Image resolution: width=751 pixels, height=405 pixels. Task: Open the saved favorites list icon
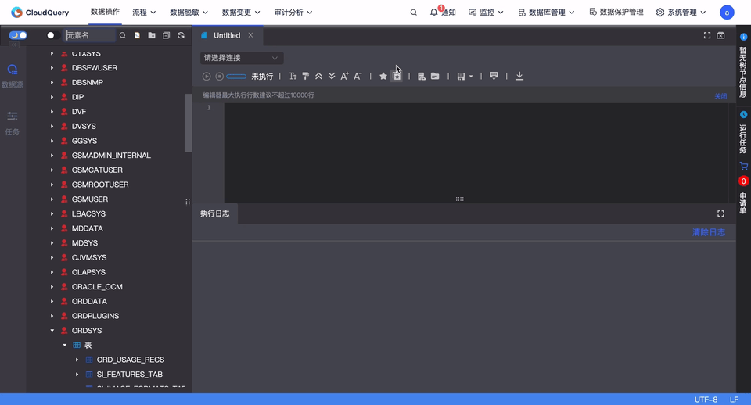point(397,76)
